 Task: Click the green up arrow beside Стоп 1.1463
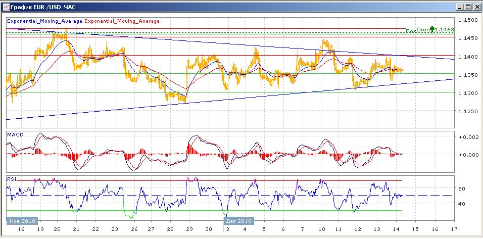click(432, 30)
